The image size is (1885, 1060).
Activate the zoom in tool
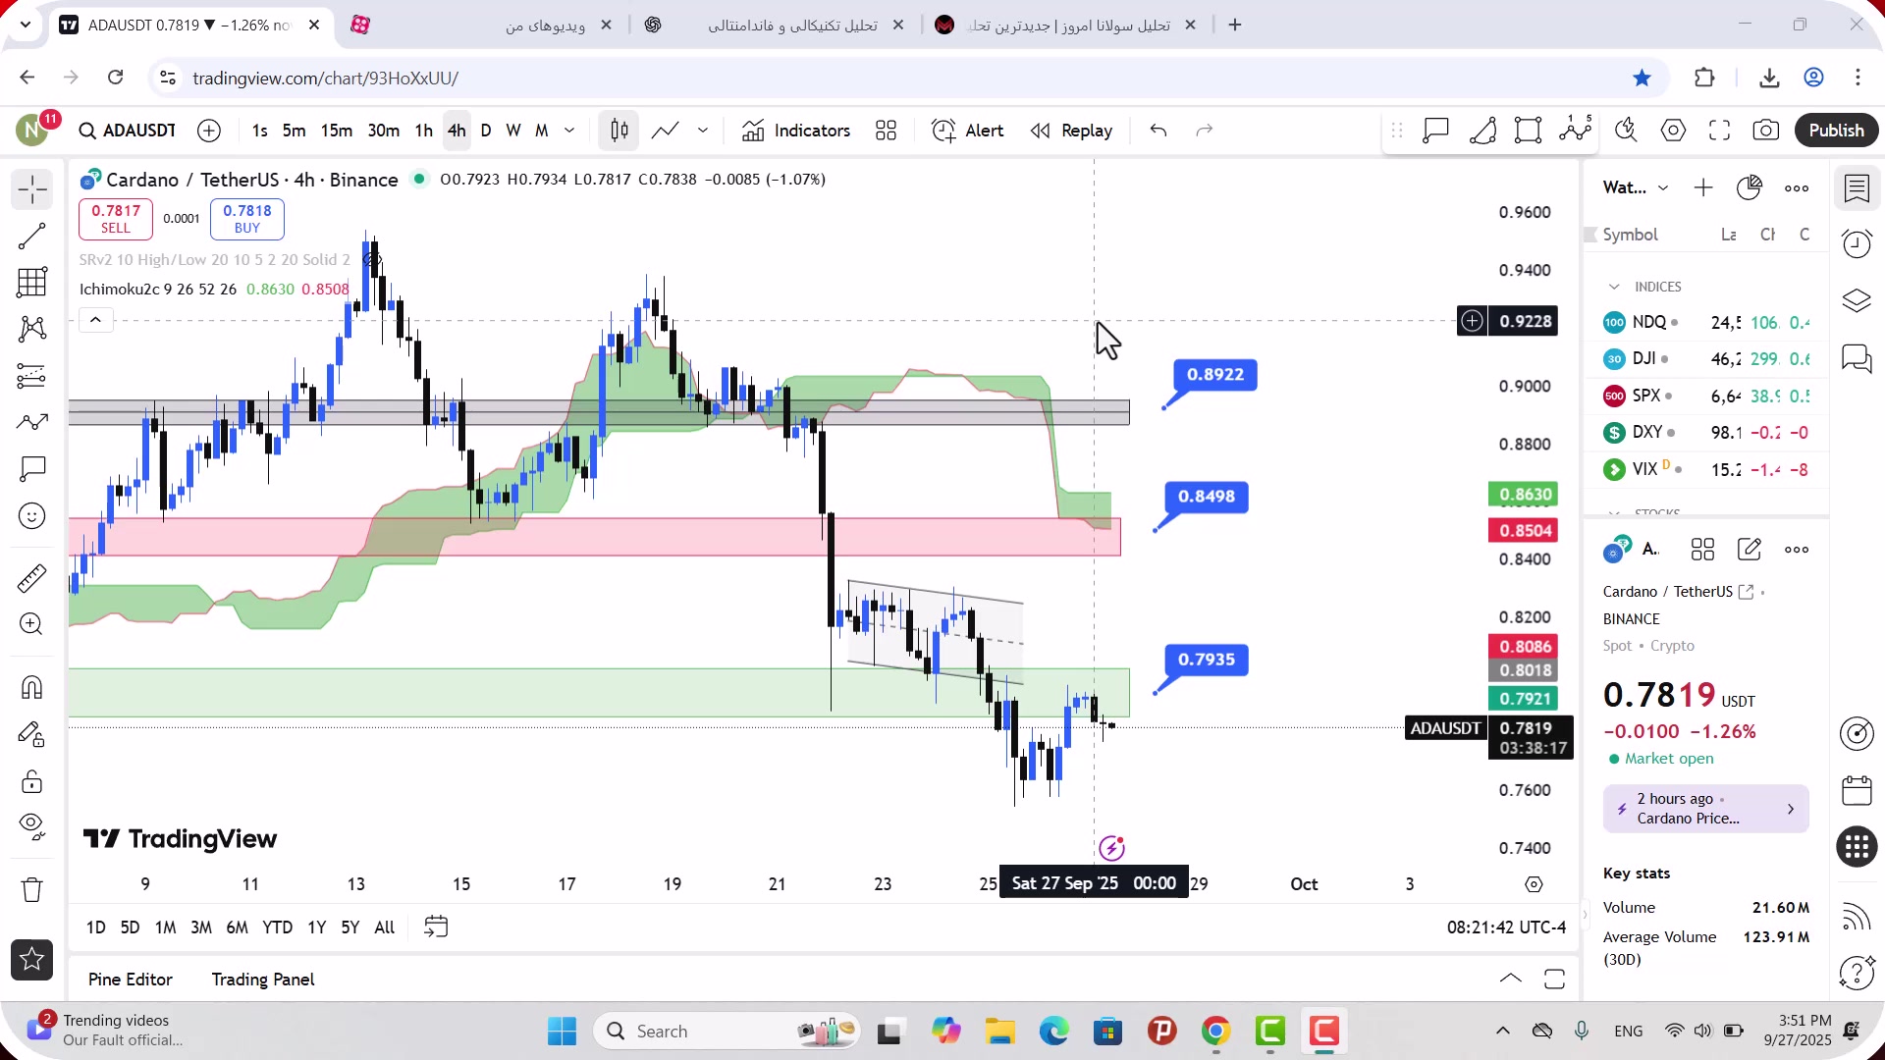31,624
